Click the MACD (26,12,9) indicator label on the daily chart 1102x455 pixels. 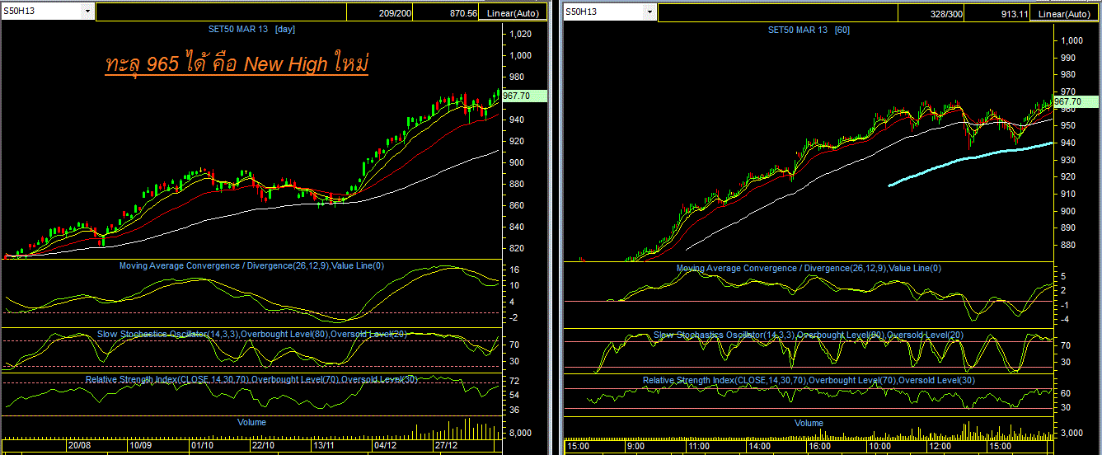click(252, 266)
